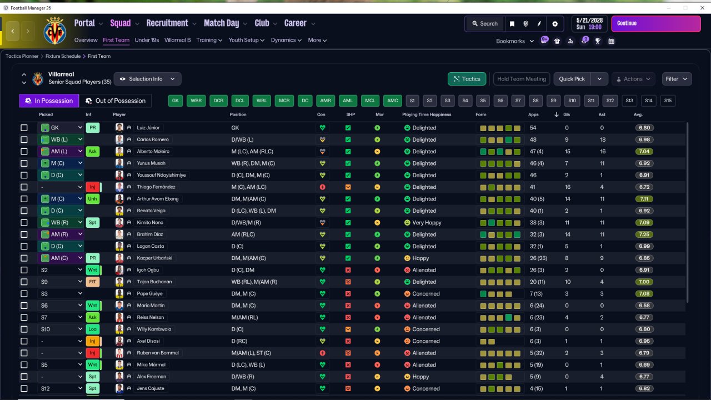711x400 pixels.
Task: Click the shirt kit shortcut icon
Action: click(557, 41)
